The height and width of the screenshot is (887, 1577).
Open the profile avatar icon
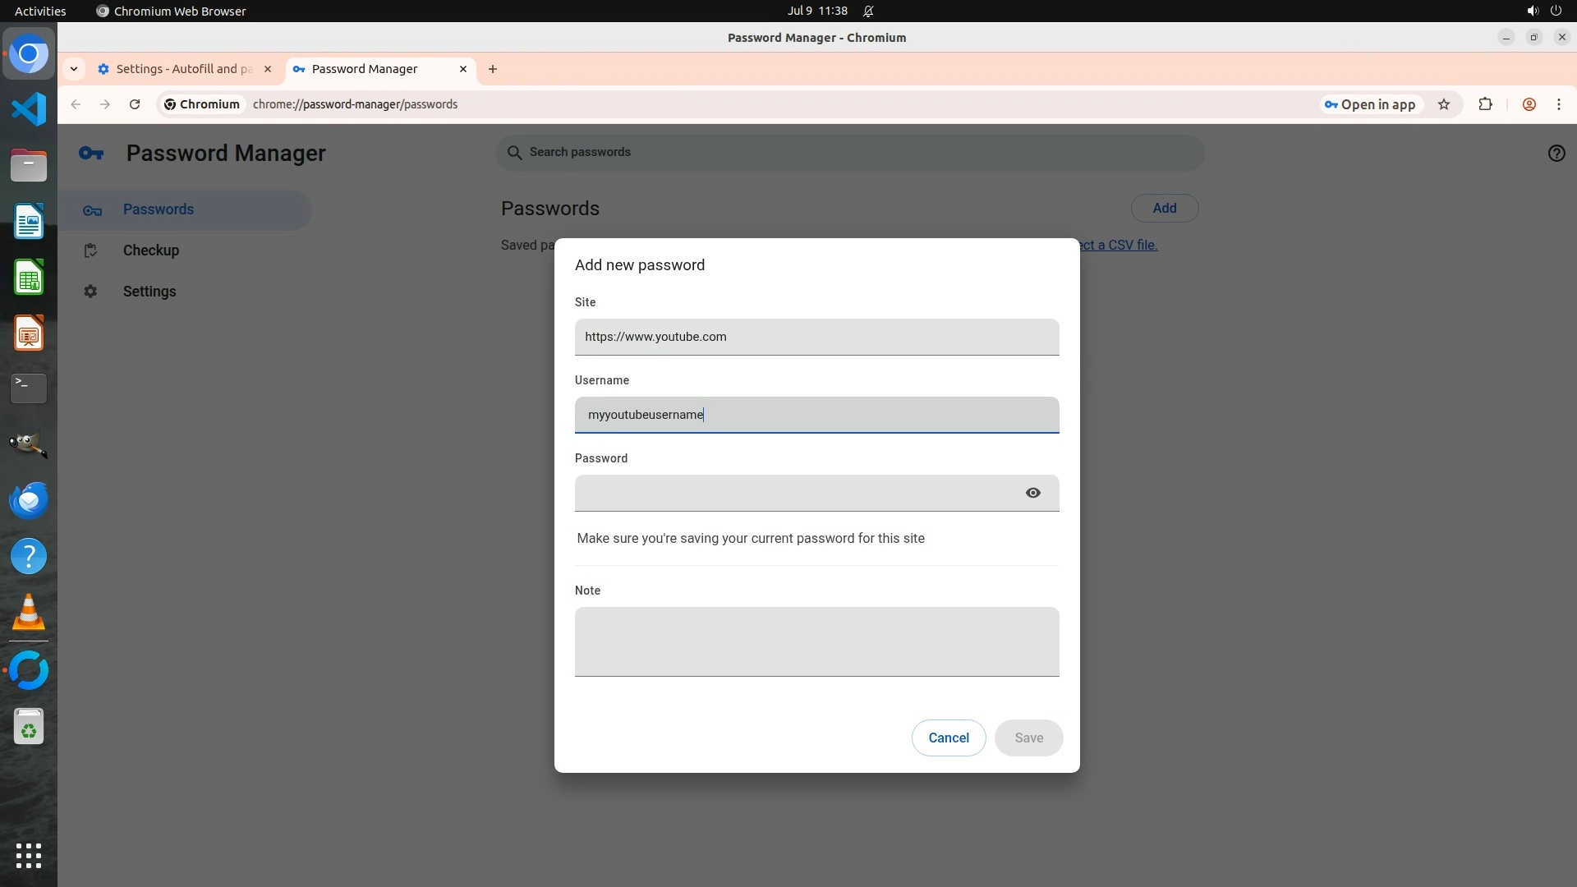click(x=1529, y=104)
